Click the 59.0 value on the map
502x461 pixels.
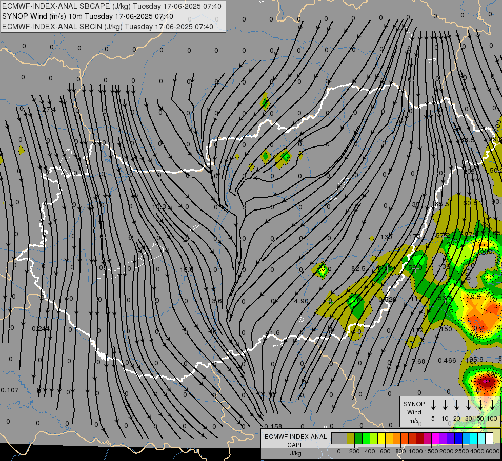coord(415,267)
